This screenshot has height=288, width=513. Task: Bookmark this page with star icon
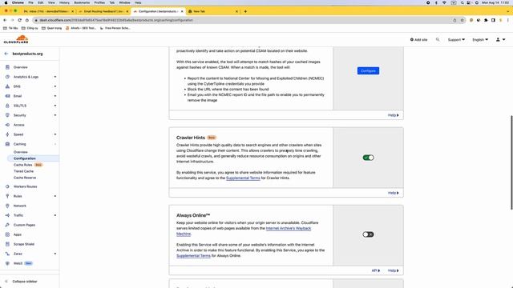462,20
